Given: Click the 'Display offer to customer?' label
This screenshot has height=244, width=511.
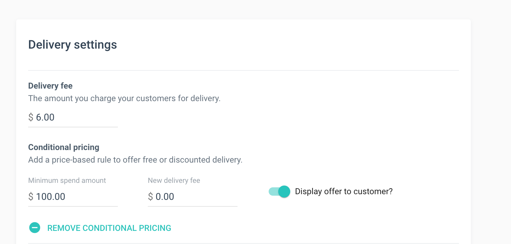Looking at the screenshot, I should point(344,192).
